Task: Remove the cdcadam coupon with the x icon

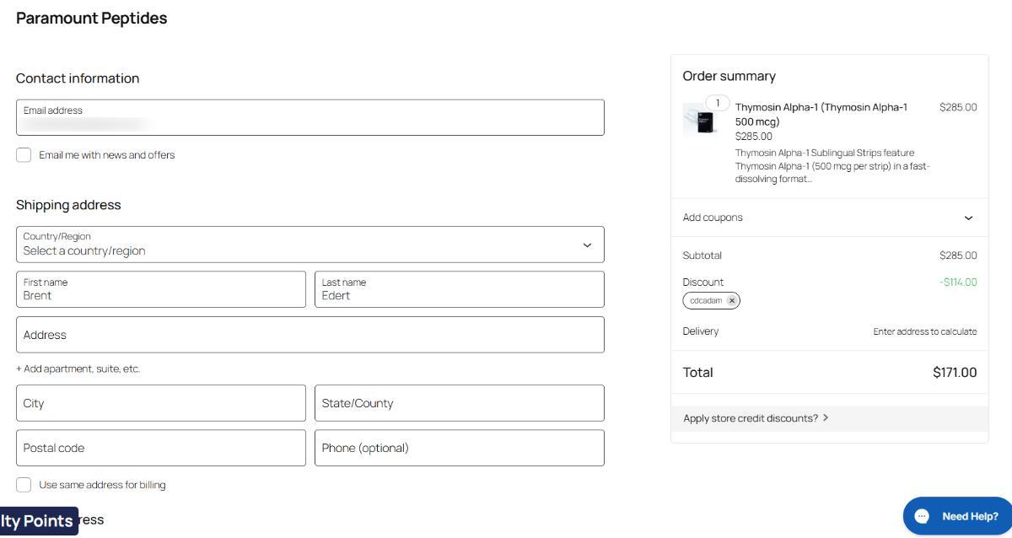Action: [732, 301]
